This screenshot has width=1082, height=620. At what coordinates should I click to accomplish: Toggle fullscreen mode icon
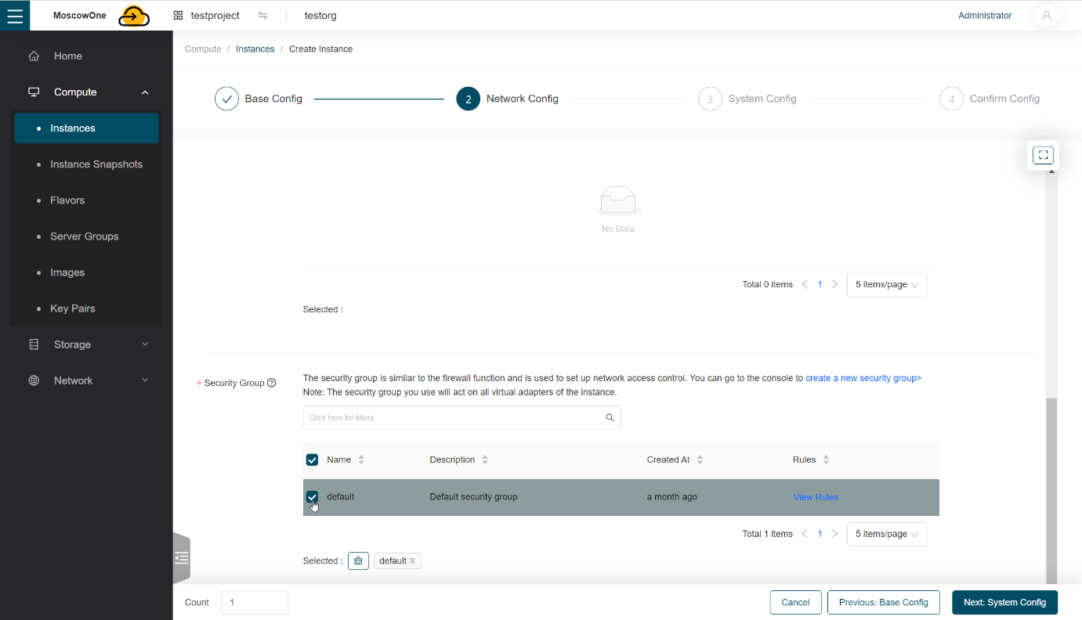click(x=1043, y=155)
